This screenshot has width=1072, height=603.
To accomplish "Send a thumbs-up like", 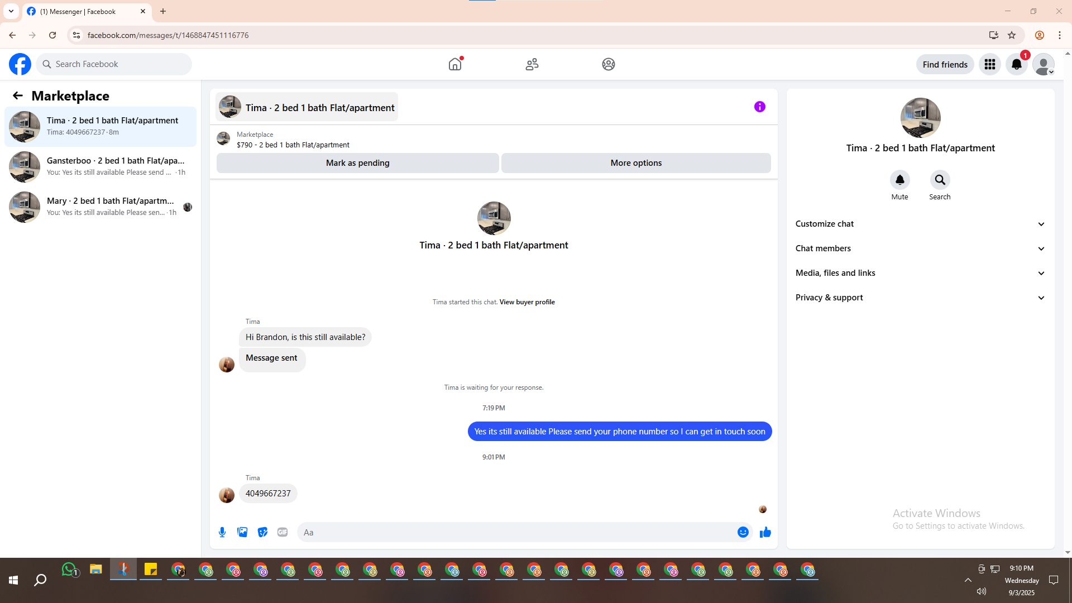I will coord(765,532).
